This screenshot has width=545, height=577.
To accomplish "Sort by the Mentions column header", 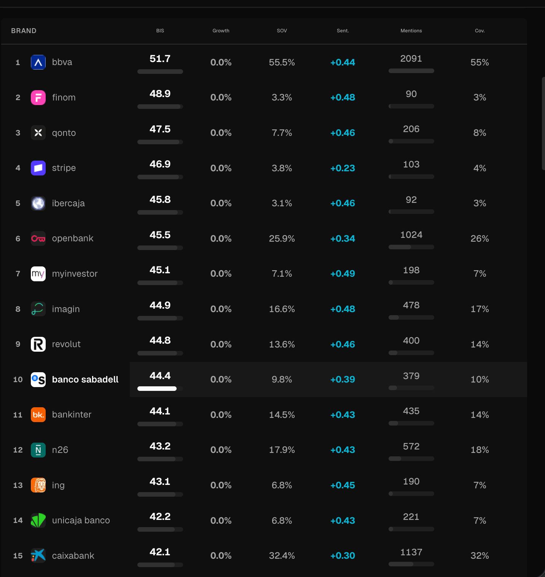I will tap(411, 31).
